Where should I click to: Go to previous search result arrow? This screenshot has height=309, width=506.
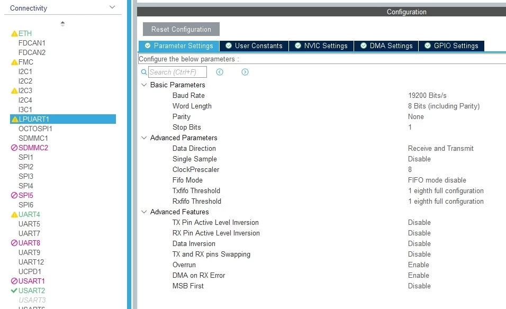(x=220, y=72)
